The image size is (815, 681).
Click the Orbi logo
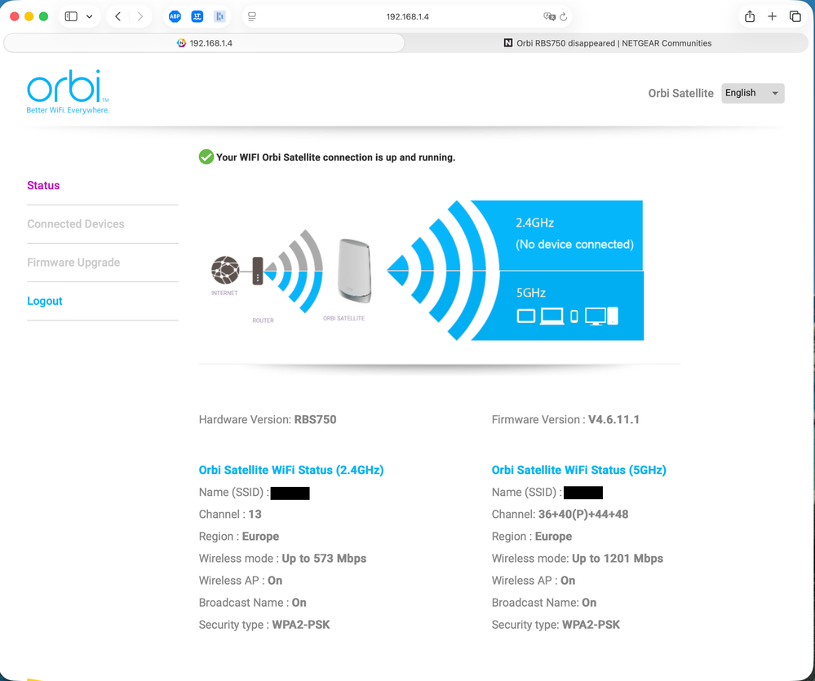click(x=68, y=92)
